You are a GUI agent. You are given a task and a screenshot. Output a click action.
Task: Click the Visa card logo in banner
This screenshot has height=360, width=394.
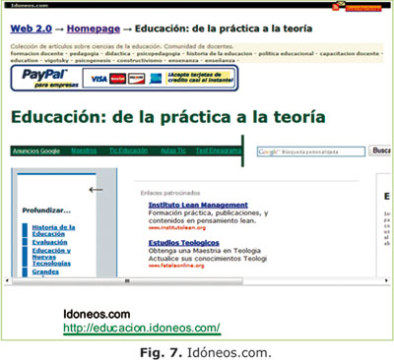[98, 79]
